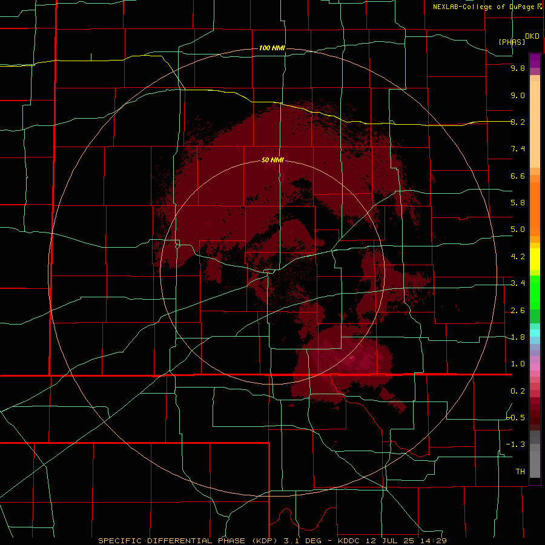Click the 14:29 timestamp
The height and width of the screenshot is (545, 545).
[x=432, y=541]
